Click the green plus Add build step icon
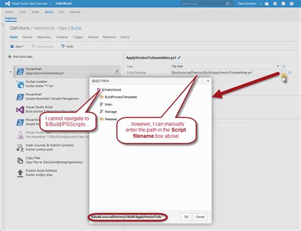This screenshot has width=301, height=231. pos(10,56)
